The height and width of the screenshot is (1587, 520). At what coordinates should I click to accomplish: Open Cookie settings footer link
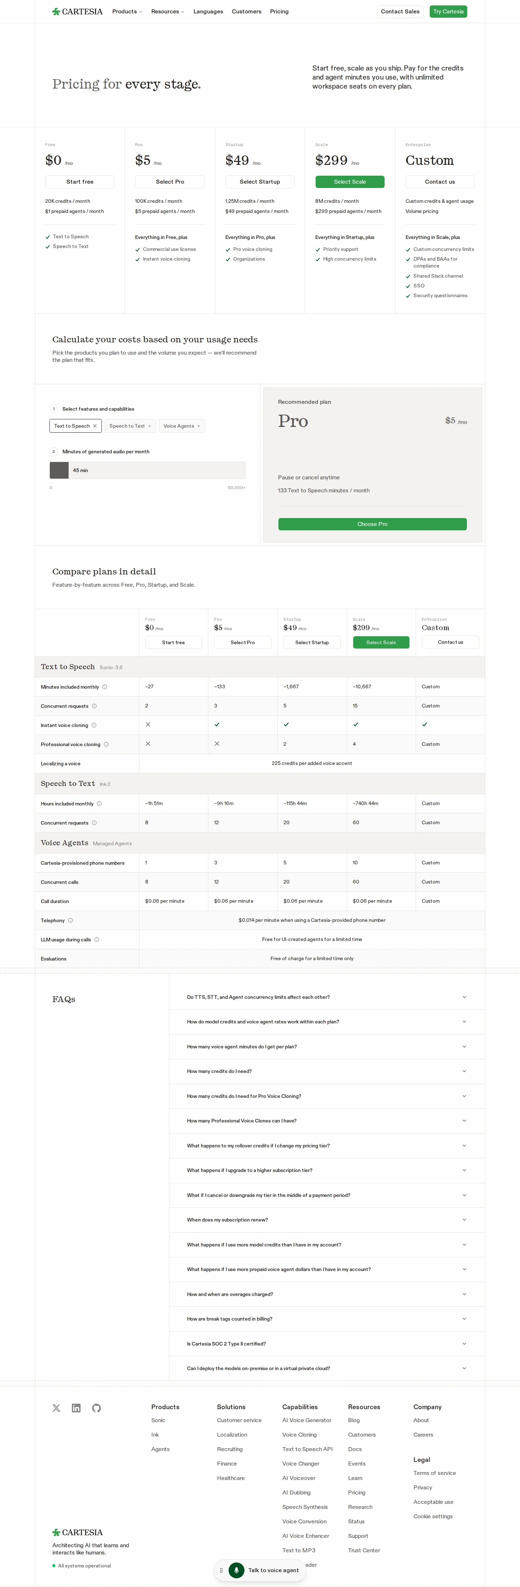tap(433, 1516)
